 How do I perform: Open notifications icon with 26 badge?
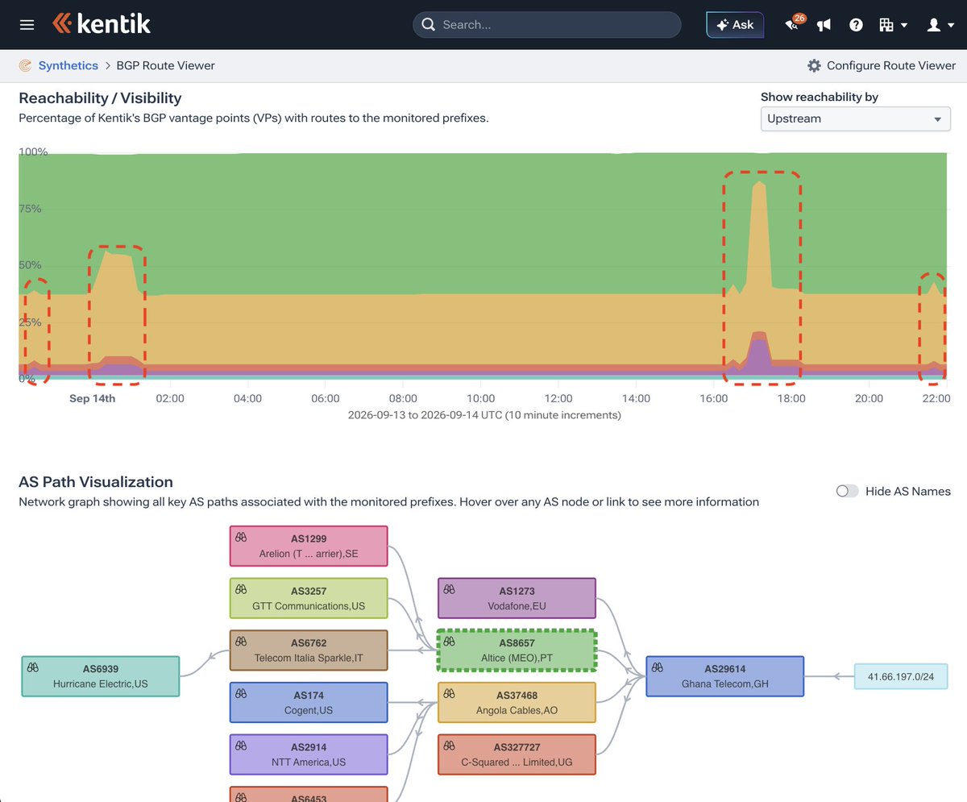(x=793, y=24)
